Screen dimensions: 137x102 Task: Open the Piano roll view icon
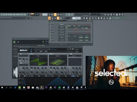pos(87,18)
